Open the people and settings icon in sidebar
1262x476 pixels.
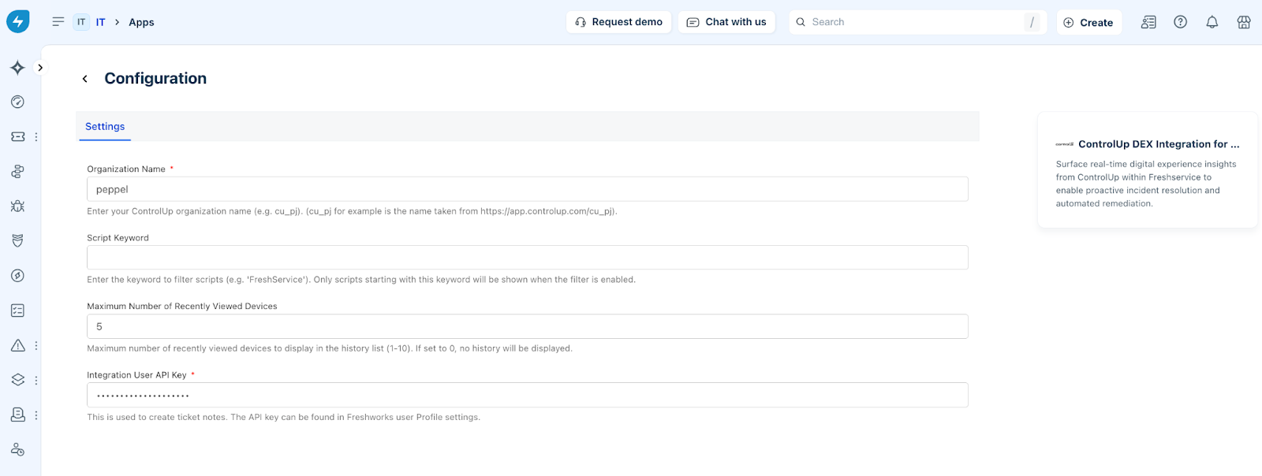point(17,449)
